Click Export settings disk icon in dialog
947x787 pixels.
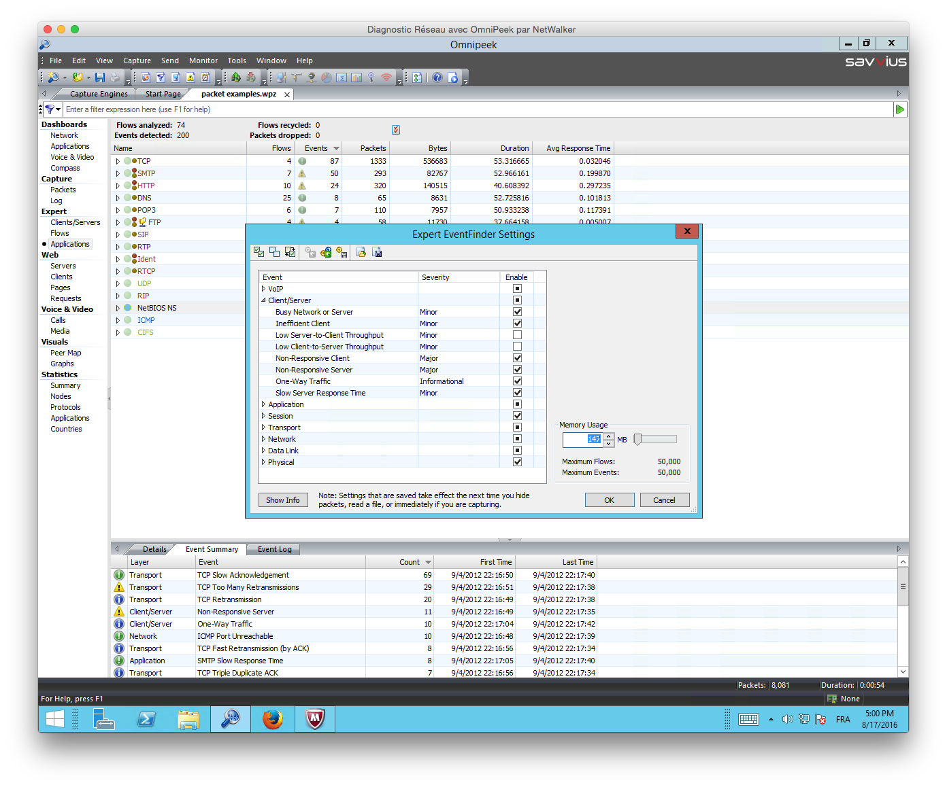coord(377,252)
